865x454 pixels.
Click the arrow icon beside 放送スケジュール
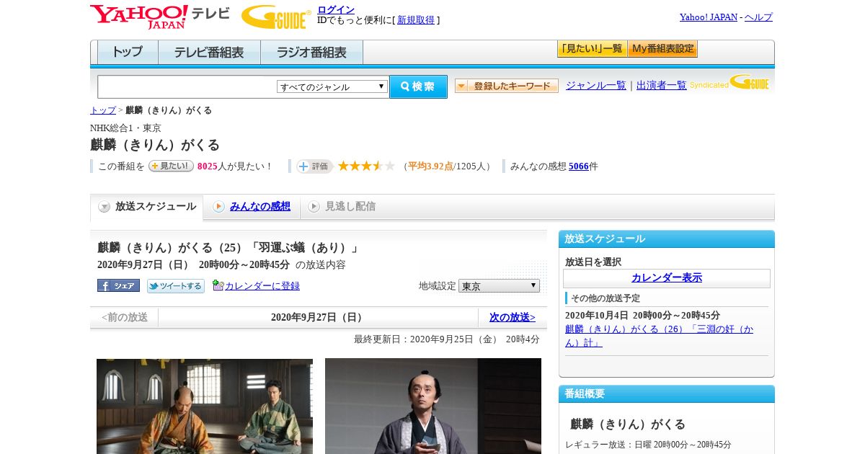point(105,207)
